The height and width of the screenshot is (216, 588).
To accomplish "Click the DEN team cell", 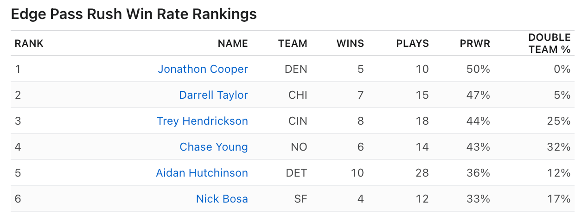I will coord(296,69).
